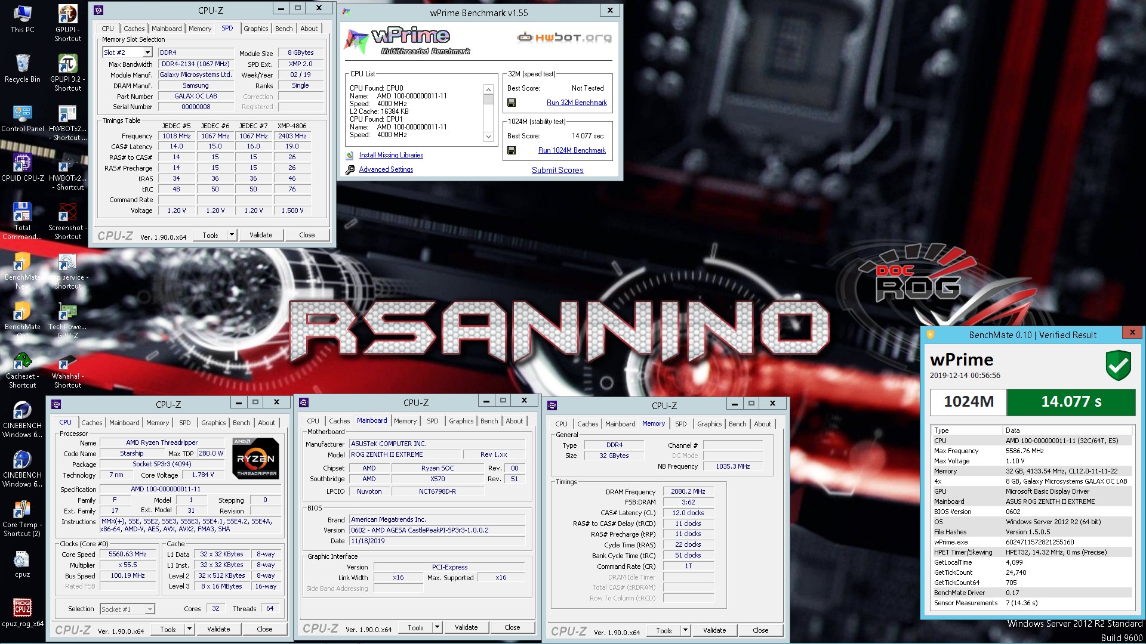Close the BenchMate Verified Result window
Viewport: 1146px width, 644px height.
tap(1132, 332)
